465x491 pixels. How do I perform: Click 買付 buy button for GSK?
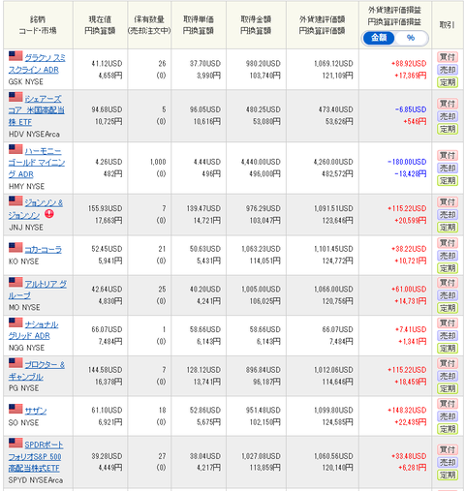pyautogui.click(x=448, y=57)
